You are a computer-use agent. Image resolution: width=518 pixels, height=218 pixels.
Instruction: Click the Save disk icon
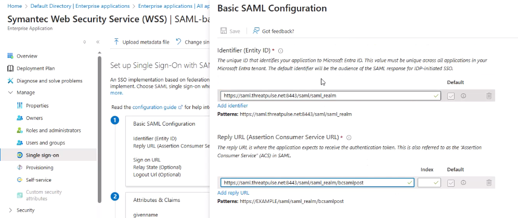[224, 31]
